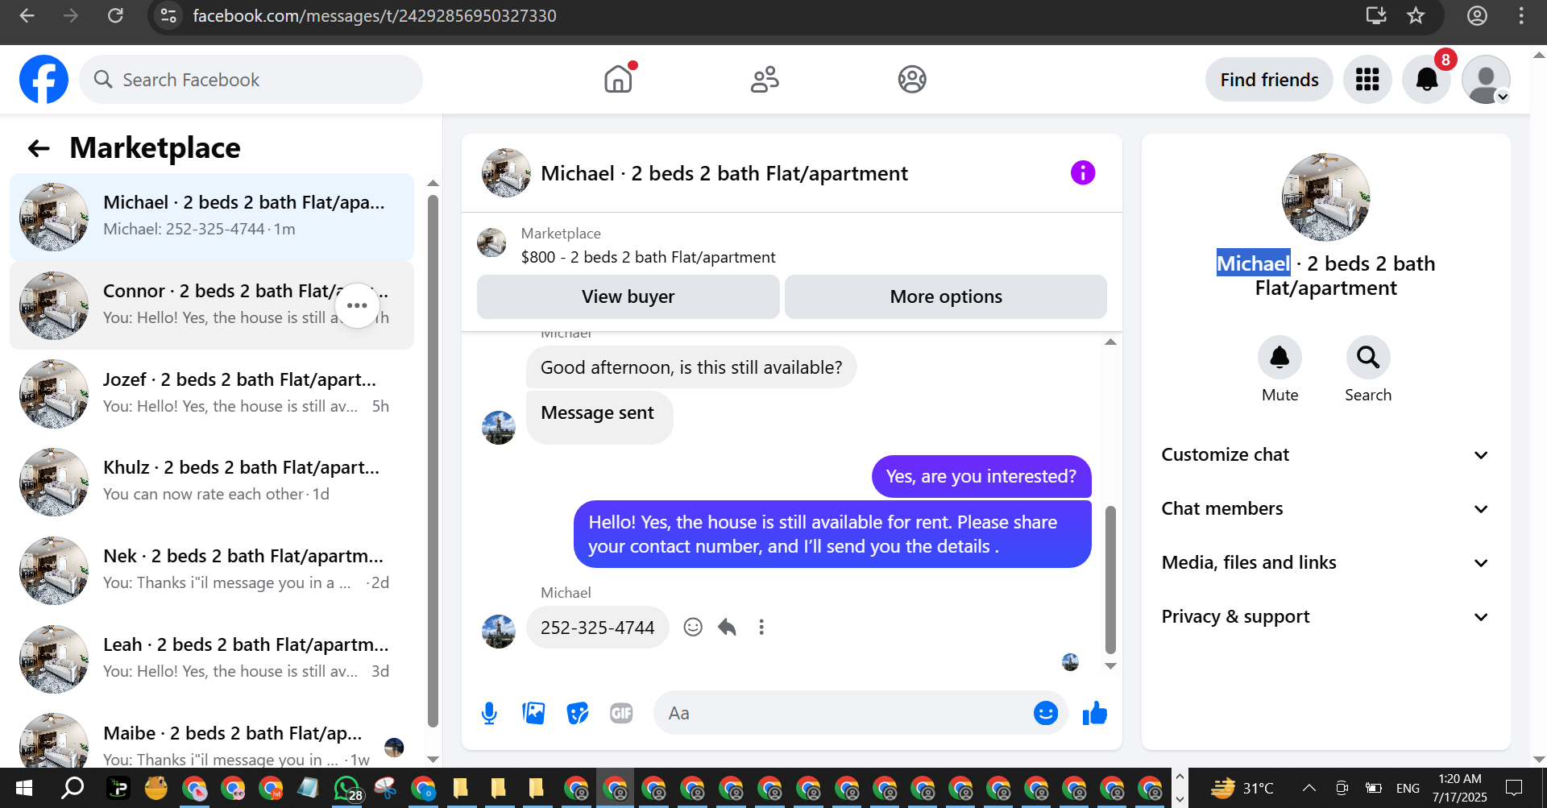Viewport: 1547px width, 808px height.
Task: Open the Facebook logo home link
Action: (x=44, y=79)
